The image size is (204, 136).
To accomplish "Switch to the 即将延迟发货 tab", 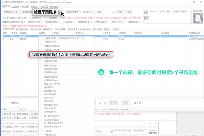I will click(x=35, y=29).
